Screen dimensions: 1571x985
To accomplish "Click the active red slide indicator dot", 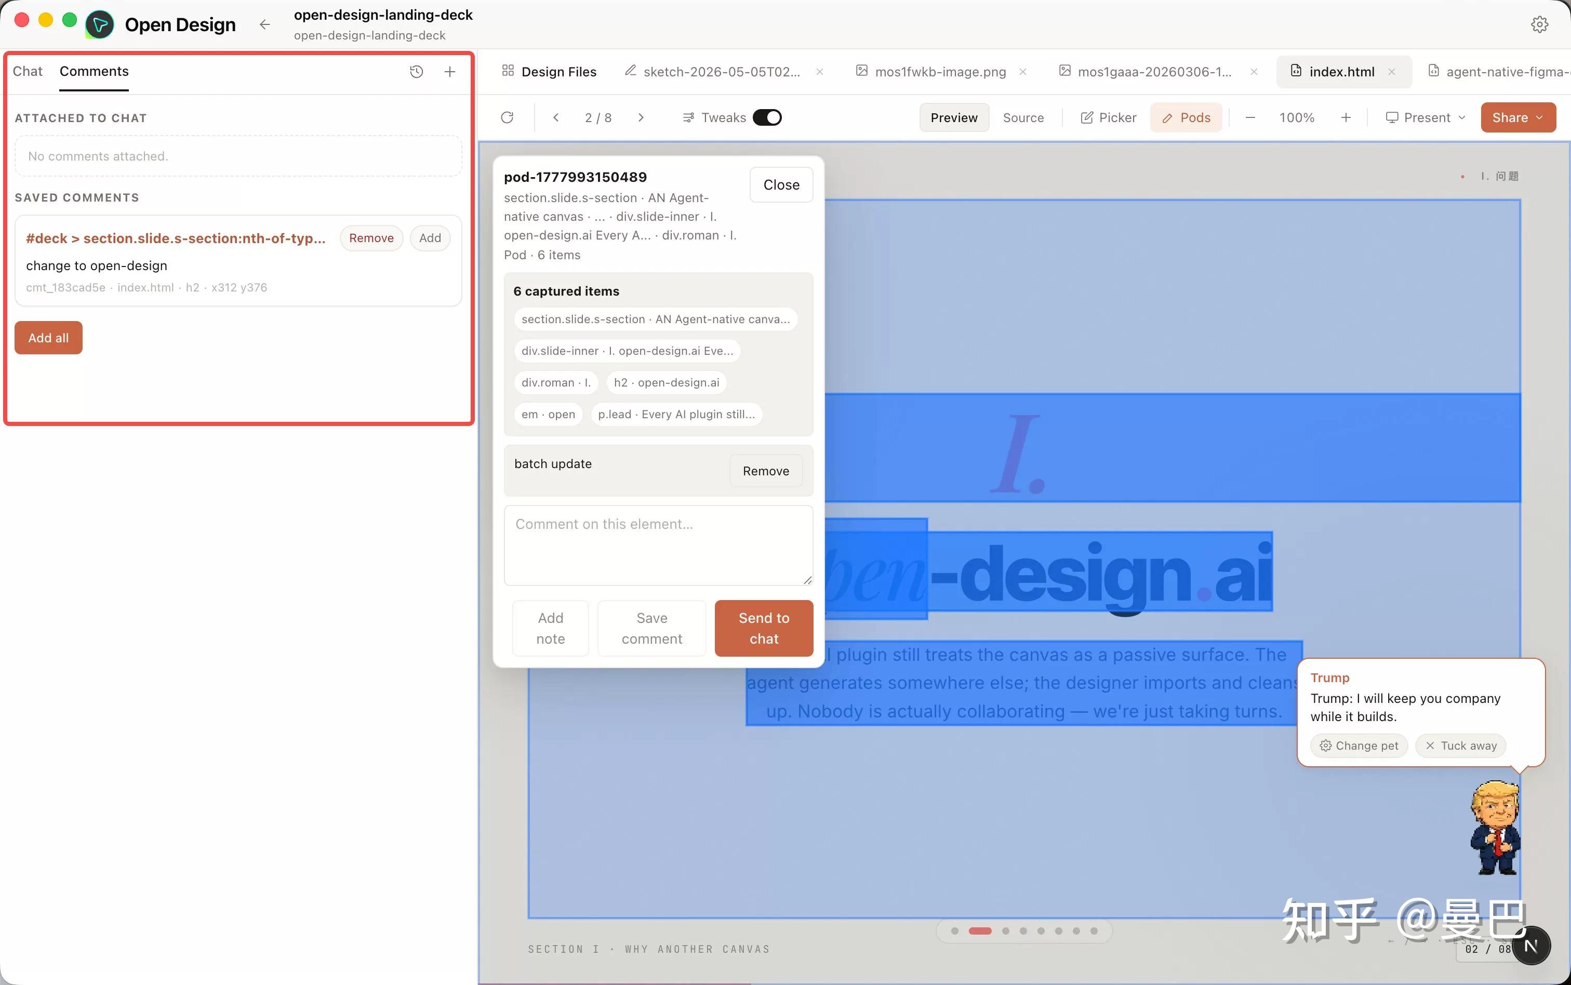I will click(980, 931).
